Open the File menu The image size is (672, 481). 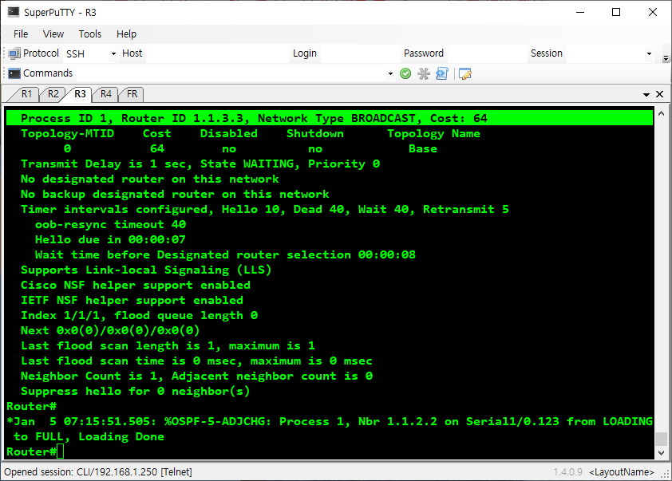[x=21, y=34]
